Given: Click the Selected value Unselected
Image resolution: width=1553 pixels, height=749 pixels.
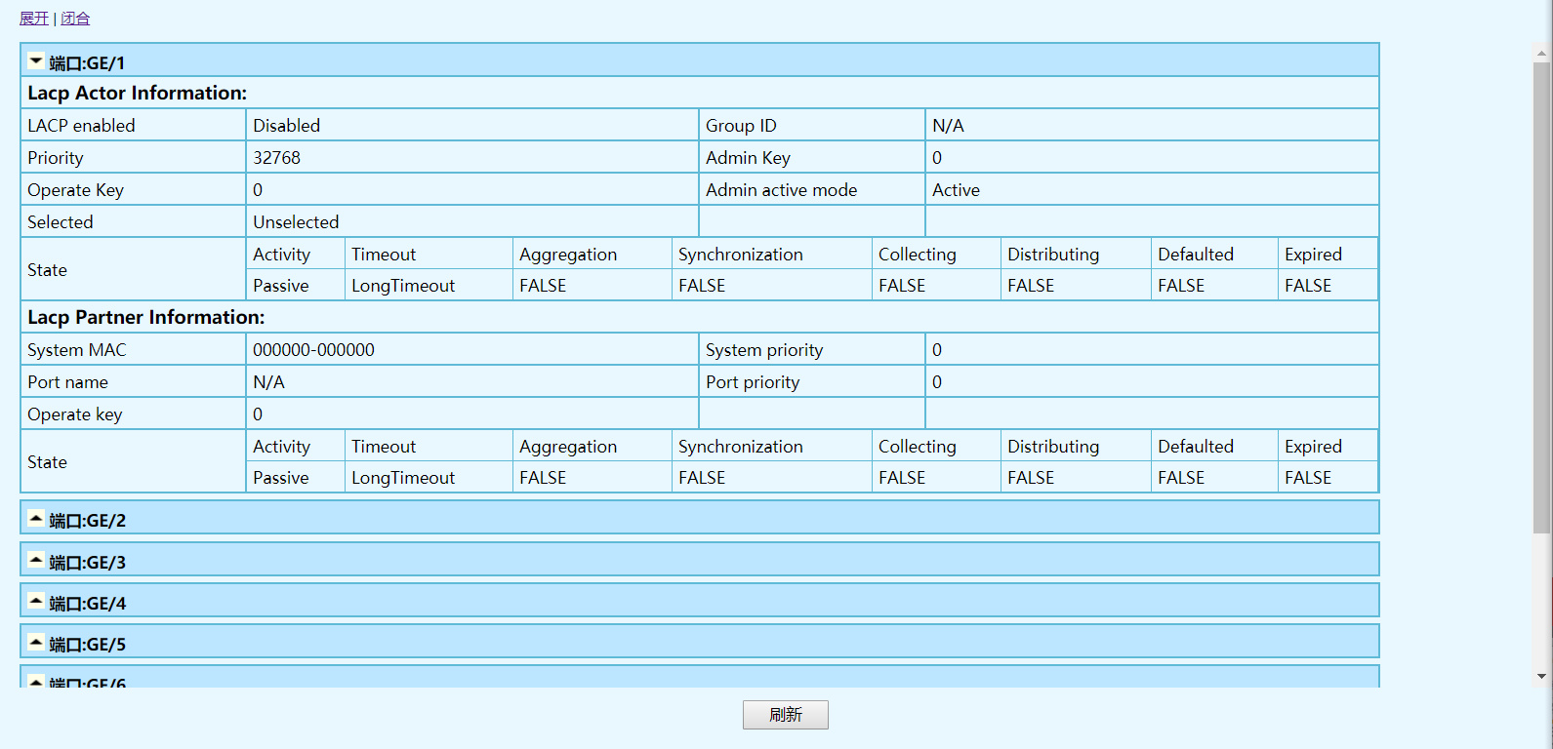Looking at the screenshot, I should [296, 222].
